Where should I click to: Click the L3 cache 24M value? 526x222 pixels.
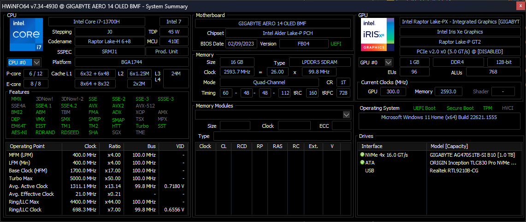tap(176, 79)
